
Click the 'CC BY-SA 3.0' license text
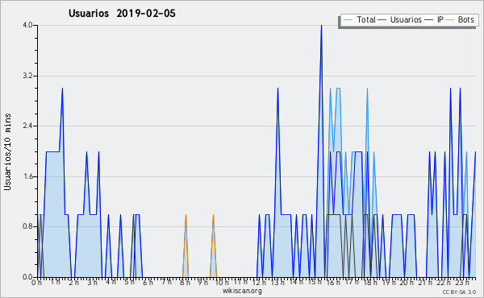pyautogui.click(x=459, y=292)
